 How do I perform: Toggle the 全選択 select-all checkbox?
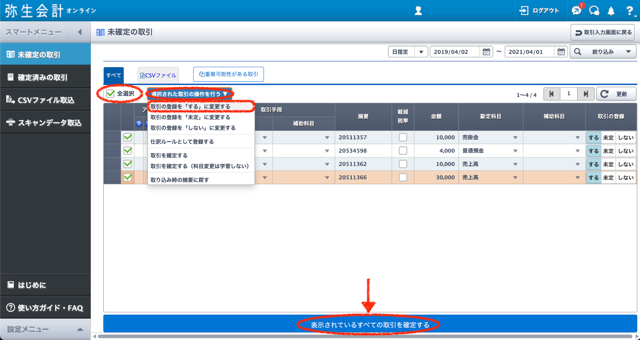pyautogui.click(x=110, y=93)
